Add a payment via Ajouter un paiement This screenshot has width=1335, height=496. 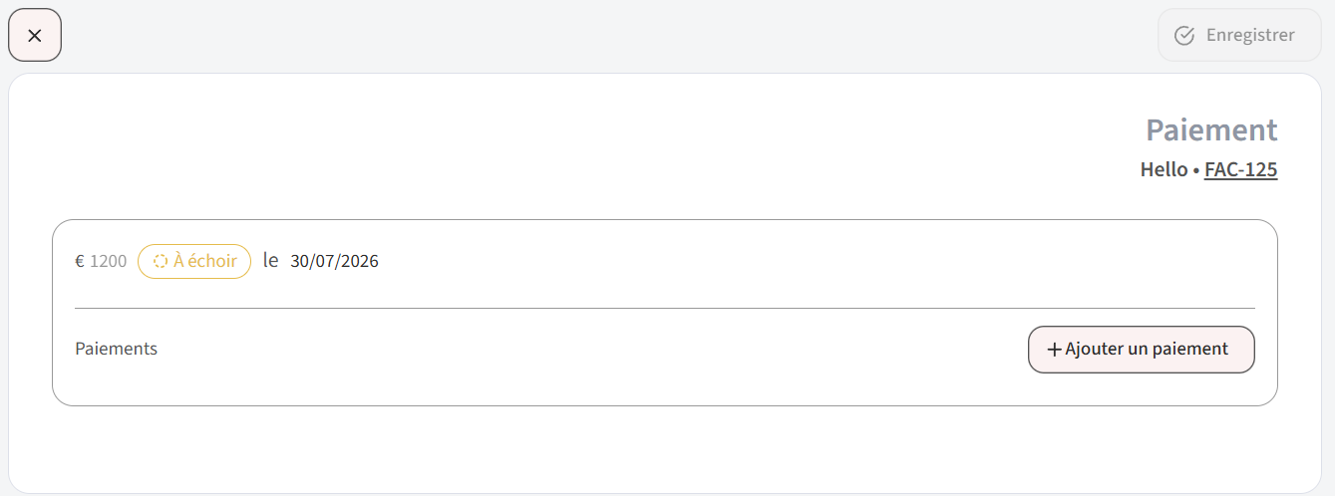(x=1141, y=350)
